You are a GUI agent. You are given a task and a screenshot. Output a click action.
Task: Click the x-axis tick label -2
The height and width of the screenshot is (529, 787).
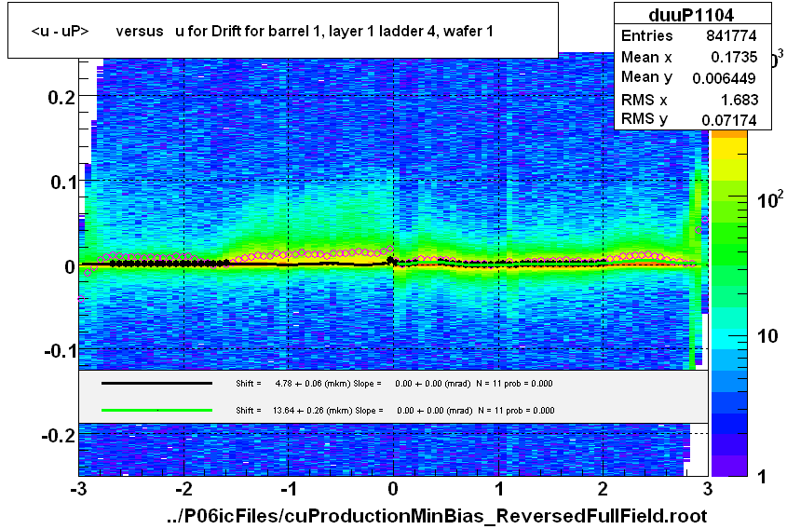(183, 488)
